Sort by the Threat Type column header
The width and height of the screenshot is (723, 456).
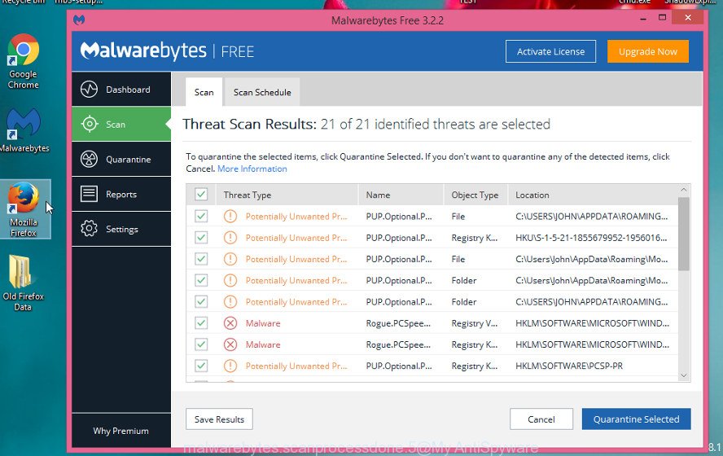pyautogui.click(x=287, y=195)
